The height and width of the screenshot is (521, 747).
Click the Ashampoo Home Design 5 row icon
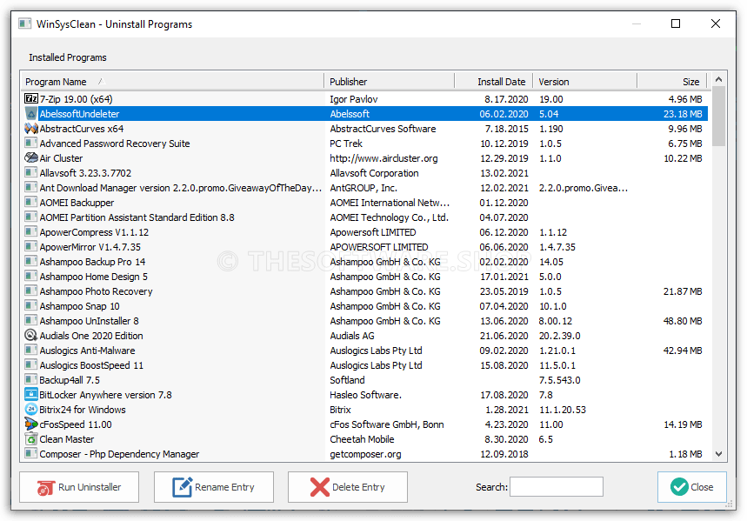31,276
